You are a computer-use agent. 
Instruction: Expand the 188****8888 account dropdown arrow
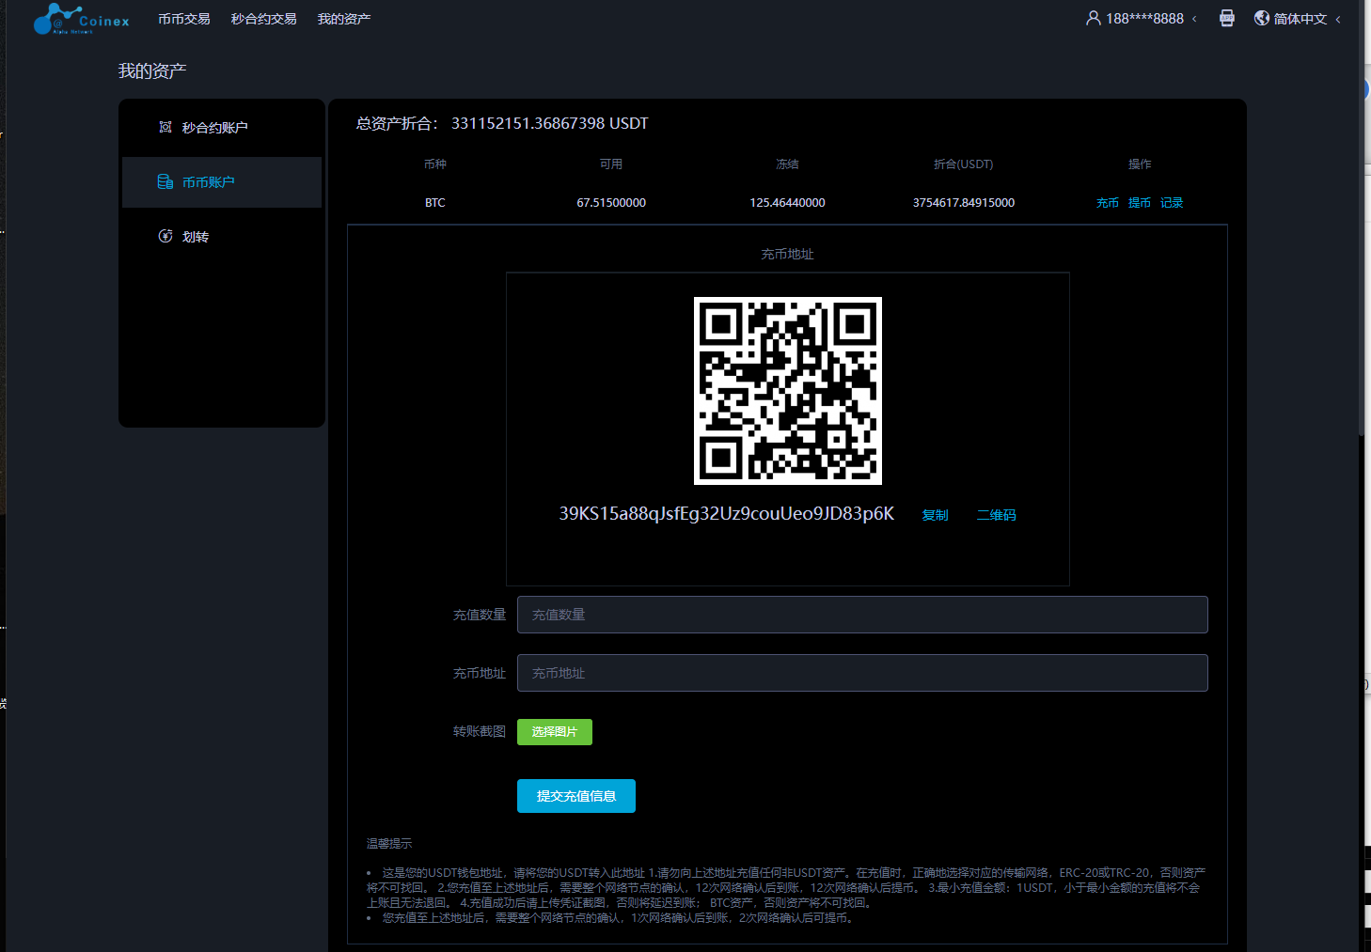(x=1195, y=19)
